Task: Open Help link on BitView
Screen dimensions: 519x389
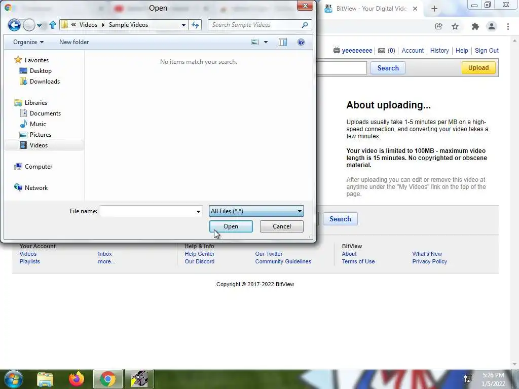Action: [462, 51]
